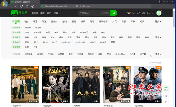Open the 流金岁月 poster
This screenshot has width=176, height=107.
[x=25, y=85]
